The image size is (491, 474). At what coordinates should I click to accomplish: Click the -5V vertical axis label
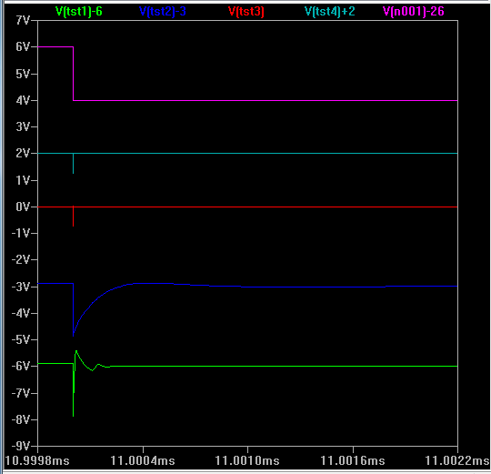click(x=21, y=339)
